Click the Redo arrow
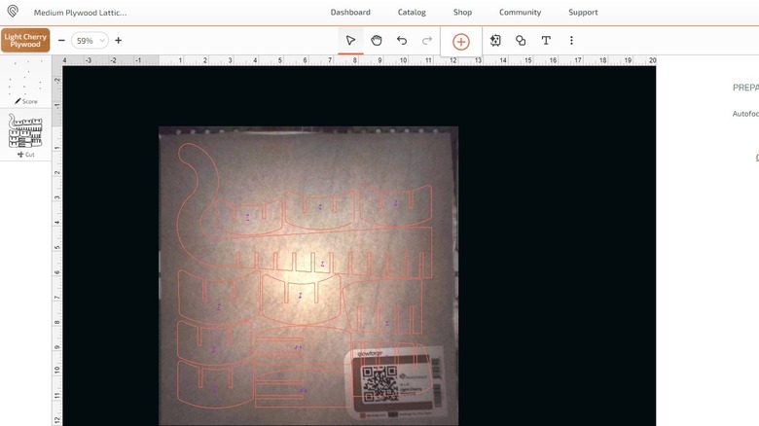Viewport: 759px width, 426px height. click(x=426, y=41)
